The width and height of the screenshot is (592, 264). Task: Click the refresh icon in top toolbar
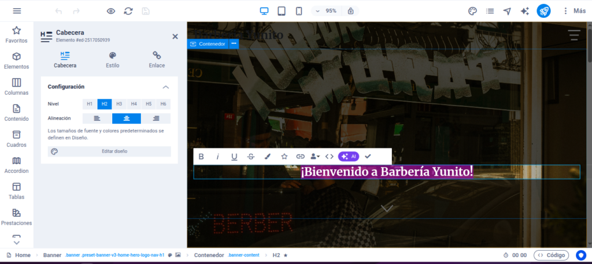(x=128, y=11)
